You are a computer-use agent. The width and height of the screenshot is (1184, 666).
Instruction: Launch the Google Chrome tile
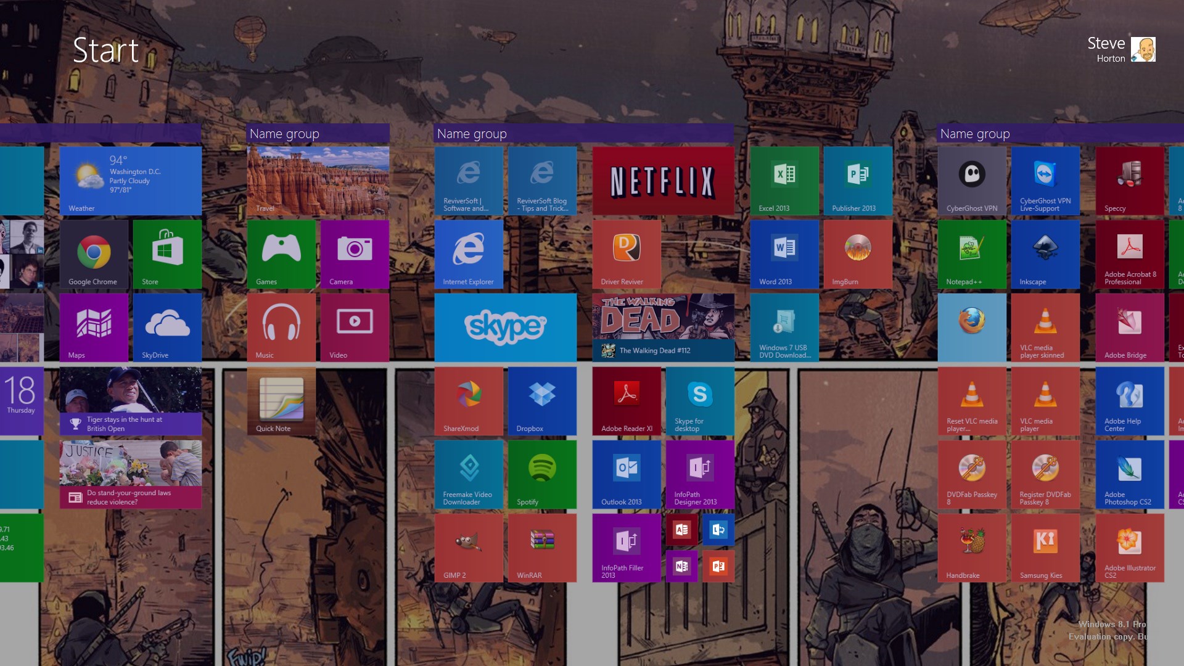pos(94,254)
